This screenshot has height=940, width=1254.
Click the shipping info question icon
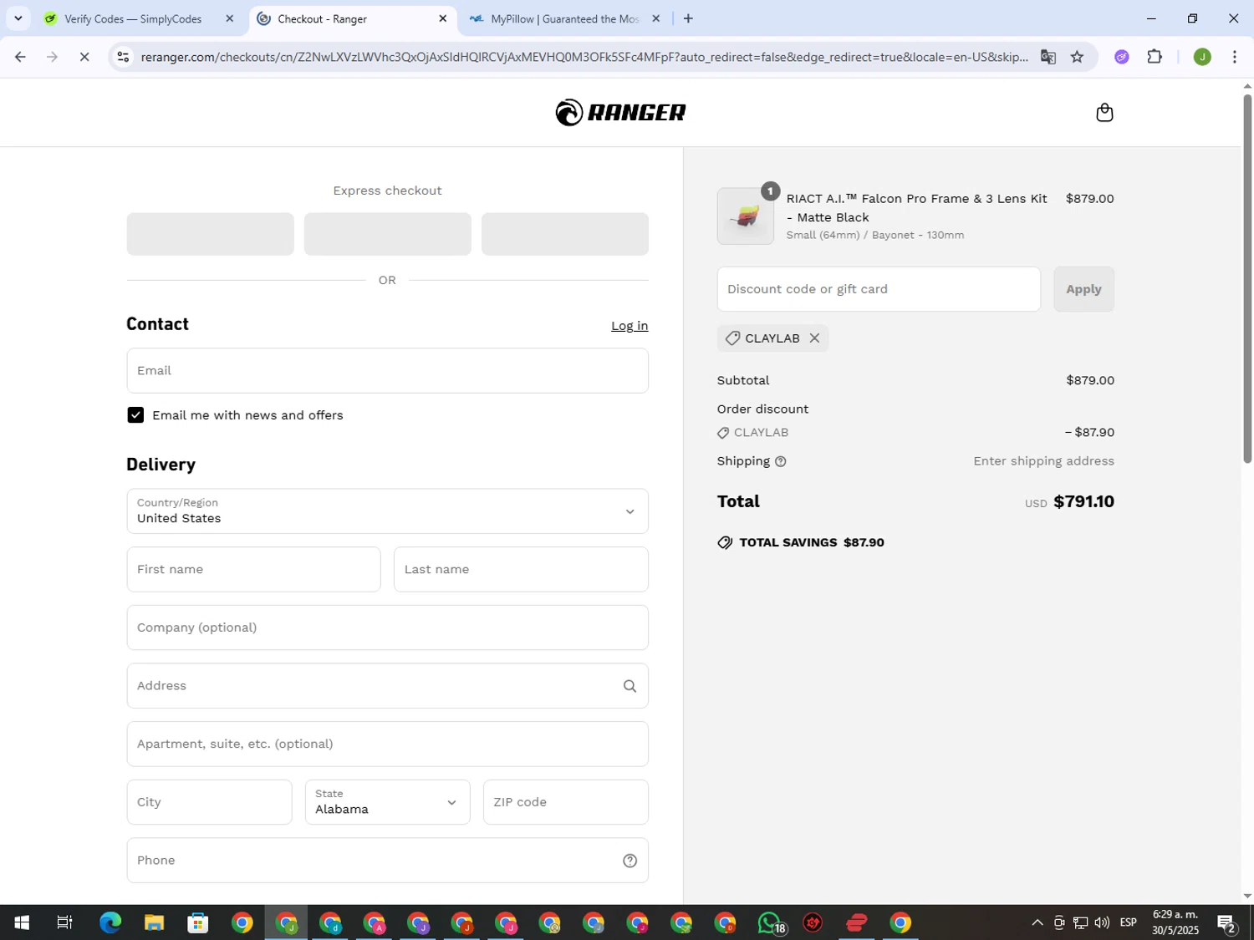(x=780, y=461)
